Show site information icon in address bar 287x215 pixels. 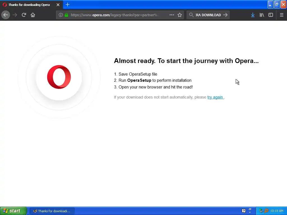[61, 15]
